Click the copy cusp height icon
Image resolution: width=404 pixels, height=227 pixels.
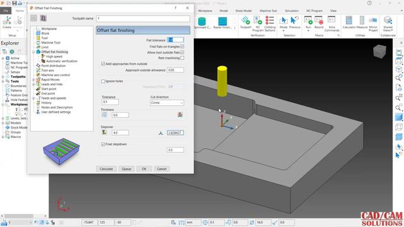tap(161, 133)
